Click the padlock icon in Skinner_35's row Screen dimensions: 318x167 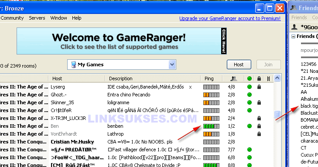(259, 102)
